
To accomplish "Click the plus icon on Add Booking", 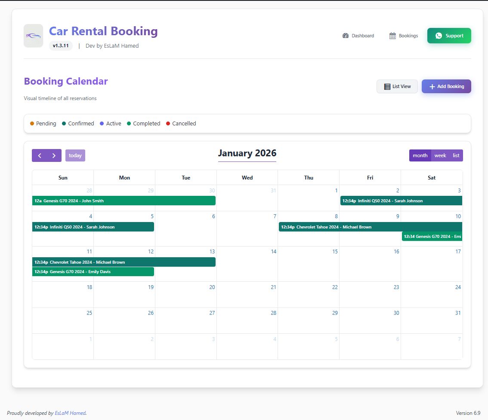I will pyautogui.click(x=432, y=86).
